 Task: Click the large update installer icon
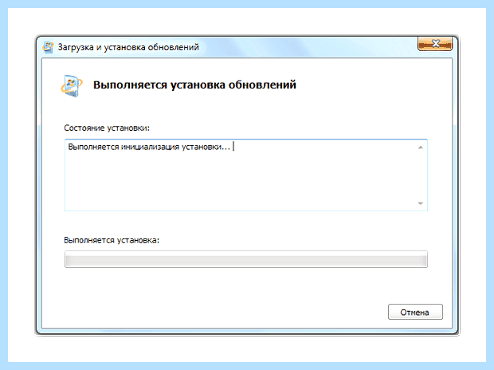[72, 86]
